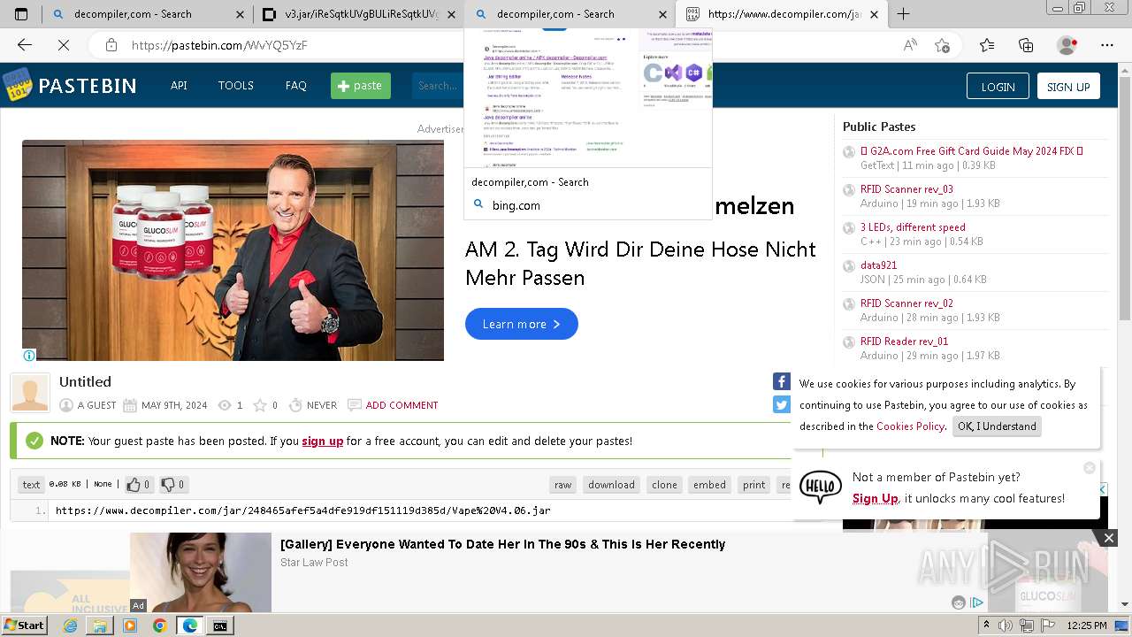This screenshot has width=1132, height=637.
Task: Open gallery ad headline about 90s
Action: coord(502,544)
